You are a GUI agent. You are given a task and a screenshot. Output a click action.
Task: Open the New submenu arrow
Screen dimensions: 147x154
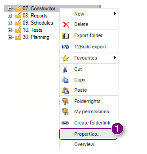pyautogui.click(x=115, y=14)
